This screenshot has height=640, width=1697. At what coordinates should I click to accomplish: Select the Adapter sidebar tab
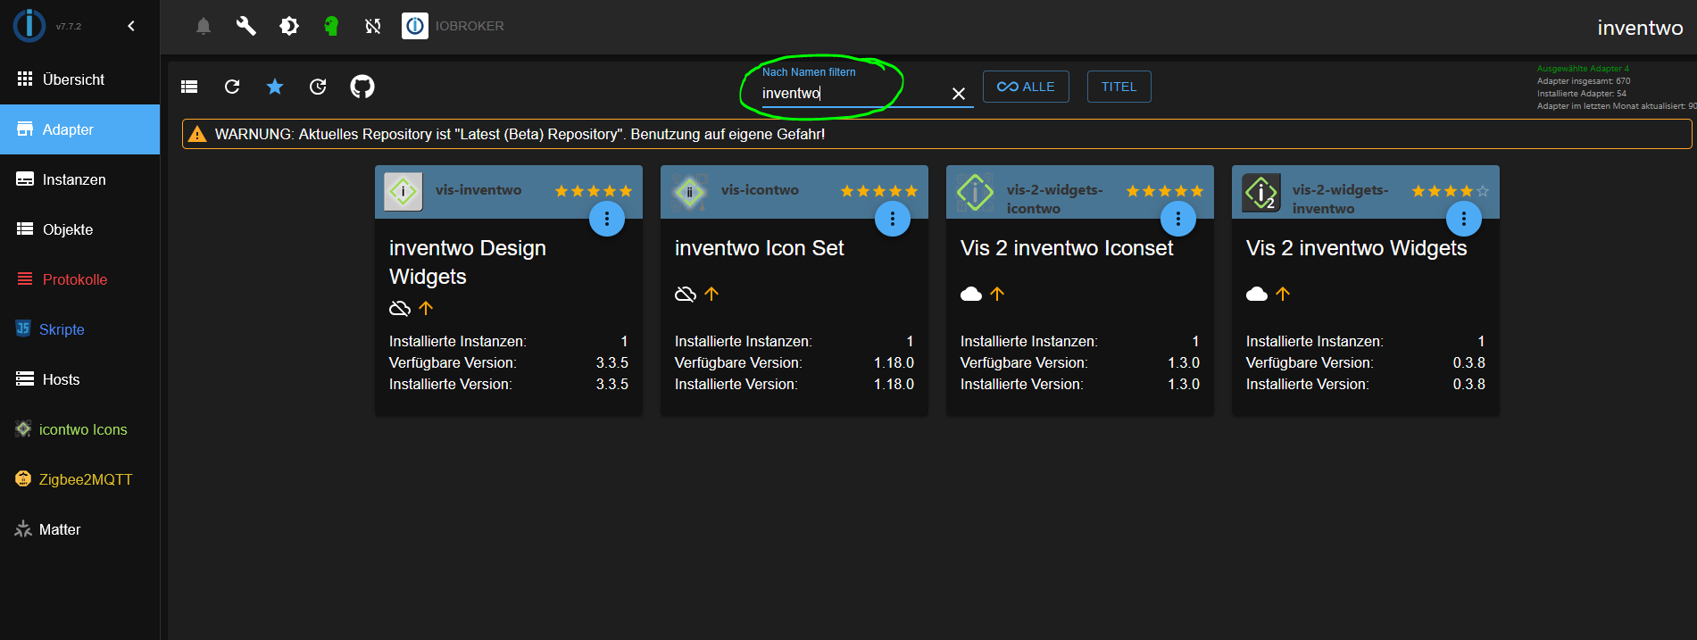point(80,129)
